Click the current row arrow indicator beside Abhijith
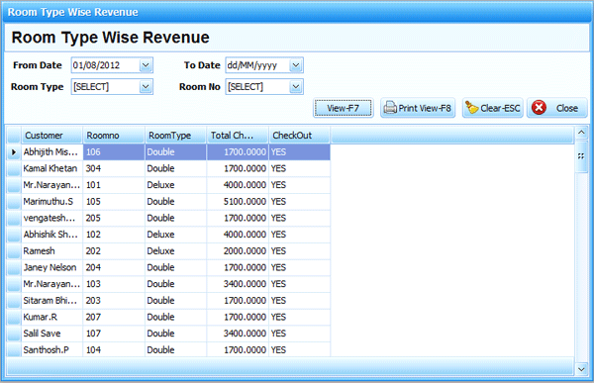The height and width of the screenshot is (383, 594). tap(14, 152)
